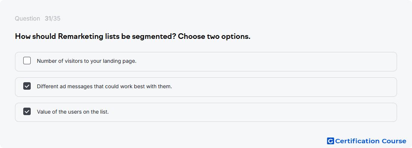Click empty space in the first answer card
412x148 pixels.
pos(263,62)
